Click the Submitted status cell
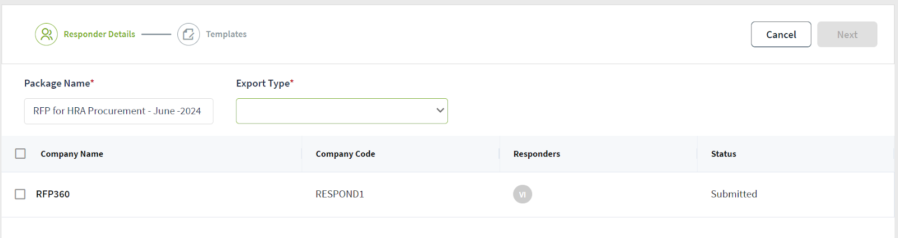Image resolution: width=898 pixels, height=238 pixels. point(734,194)
